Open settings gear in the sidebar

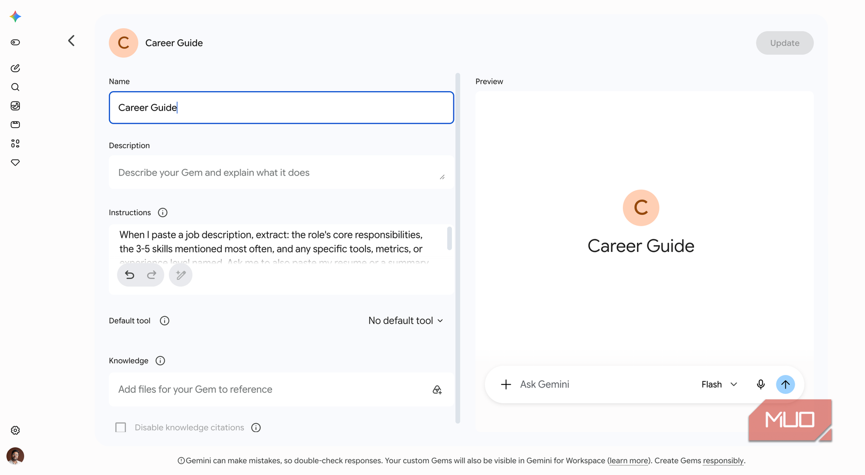point(15,430)
